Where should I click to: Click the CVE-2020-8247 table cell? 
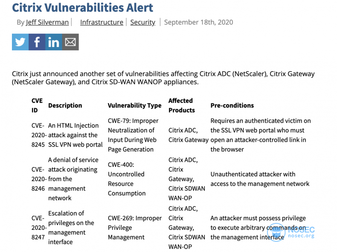pyautogui.click(x=39, y=228)
